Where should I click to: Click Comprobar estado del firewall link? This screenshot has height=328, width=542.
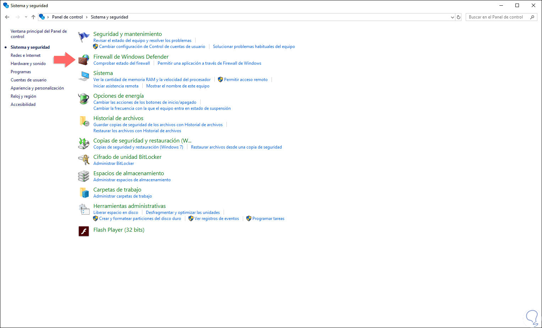[x=121, y=63]
